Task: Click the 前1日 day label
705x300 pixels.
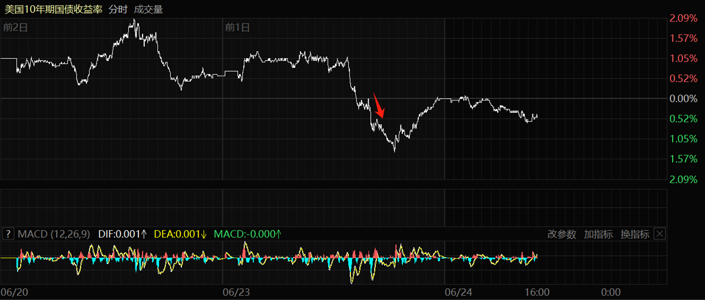Action: click(237, 27)
